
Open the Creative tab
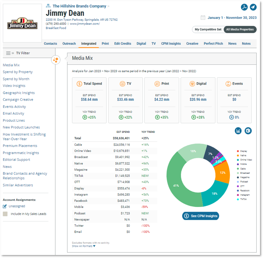click(x=192, y=43)
